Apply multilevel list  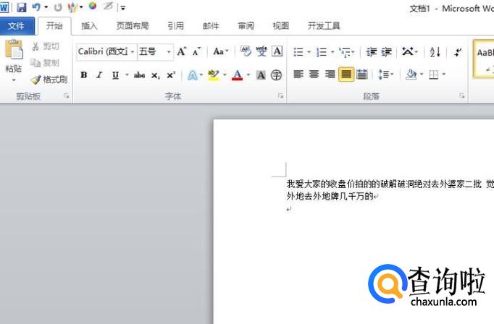coord(345,52)
